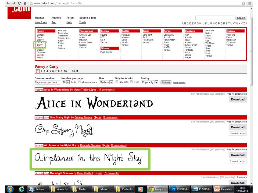Bookmark this page with the star icon
This screenshot has height=193, width=258.
[x=243, y=3]
